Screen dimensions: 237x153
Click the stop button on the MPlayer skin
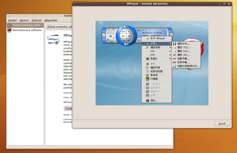(129, 32)
